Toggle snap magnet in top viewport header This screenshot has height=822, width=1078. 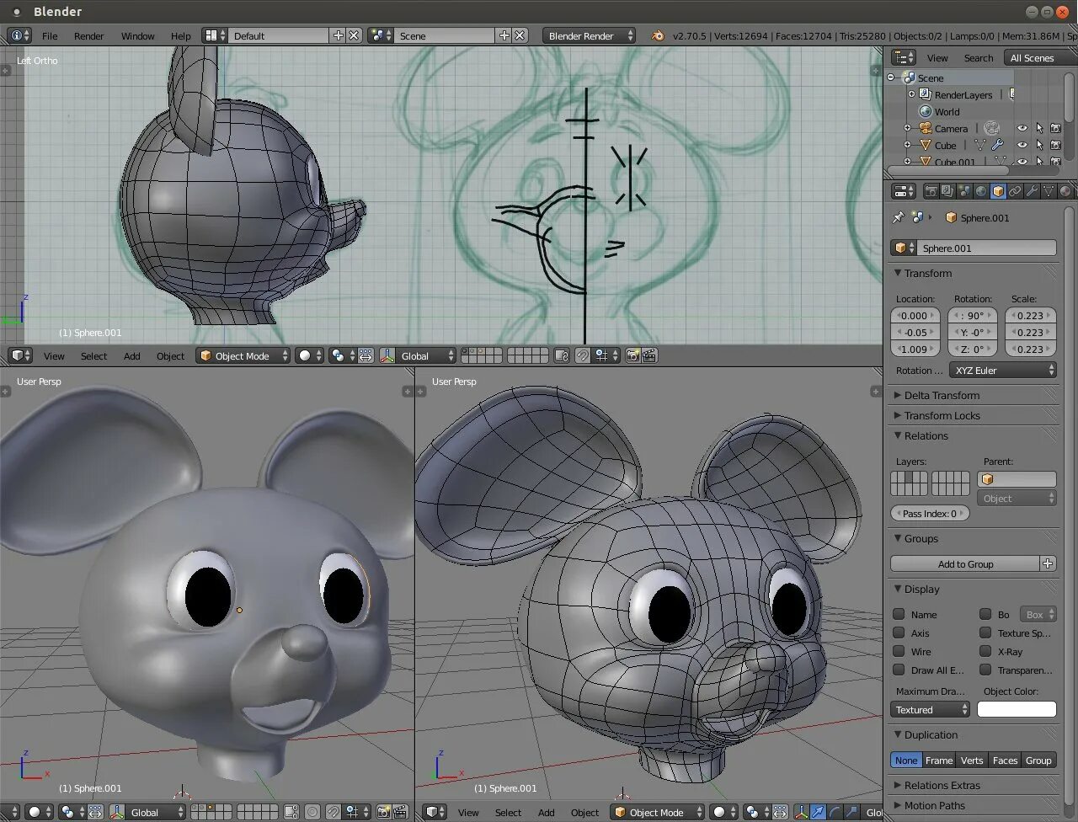click(582, 355)
